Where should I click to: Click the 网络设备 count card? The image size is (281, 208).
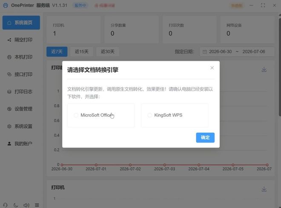(x=247, y=29)
